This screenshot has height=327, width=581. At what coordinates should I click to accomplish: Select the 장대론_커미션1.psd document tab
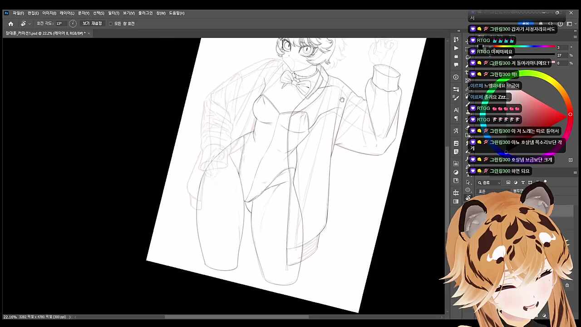pyautogui.click(x=45, y=33)
